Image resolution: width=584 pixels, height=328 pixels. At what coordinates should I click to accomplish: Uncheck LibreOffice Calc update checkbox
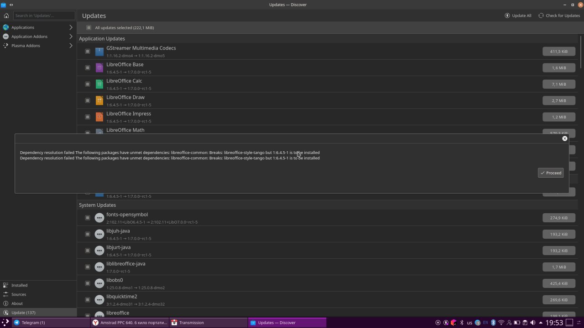88,84
